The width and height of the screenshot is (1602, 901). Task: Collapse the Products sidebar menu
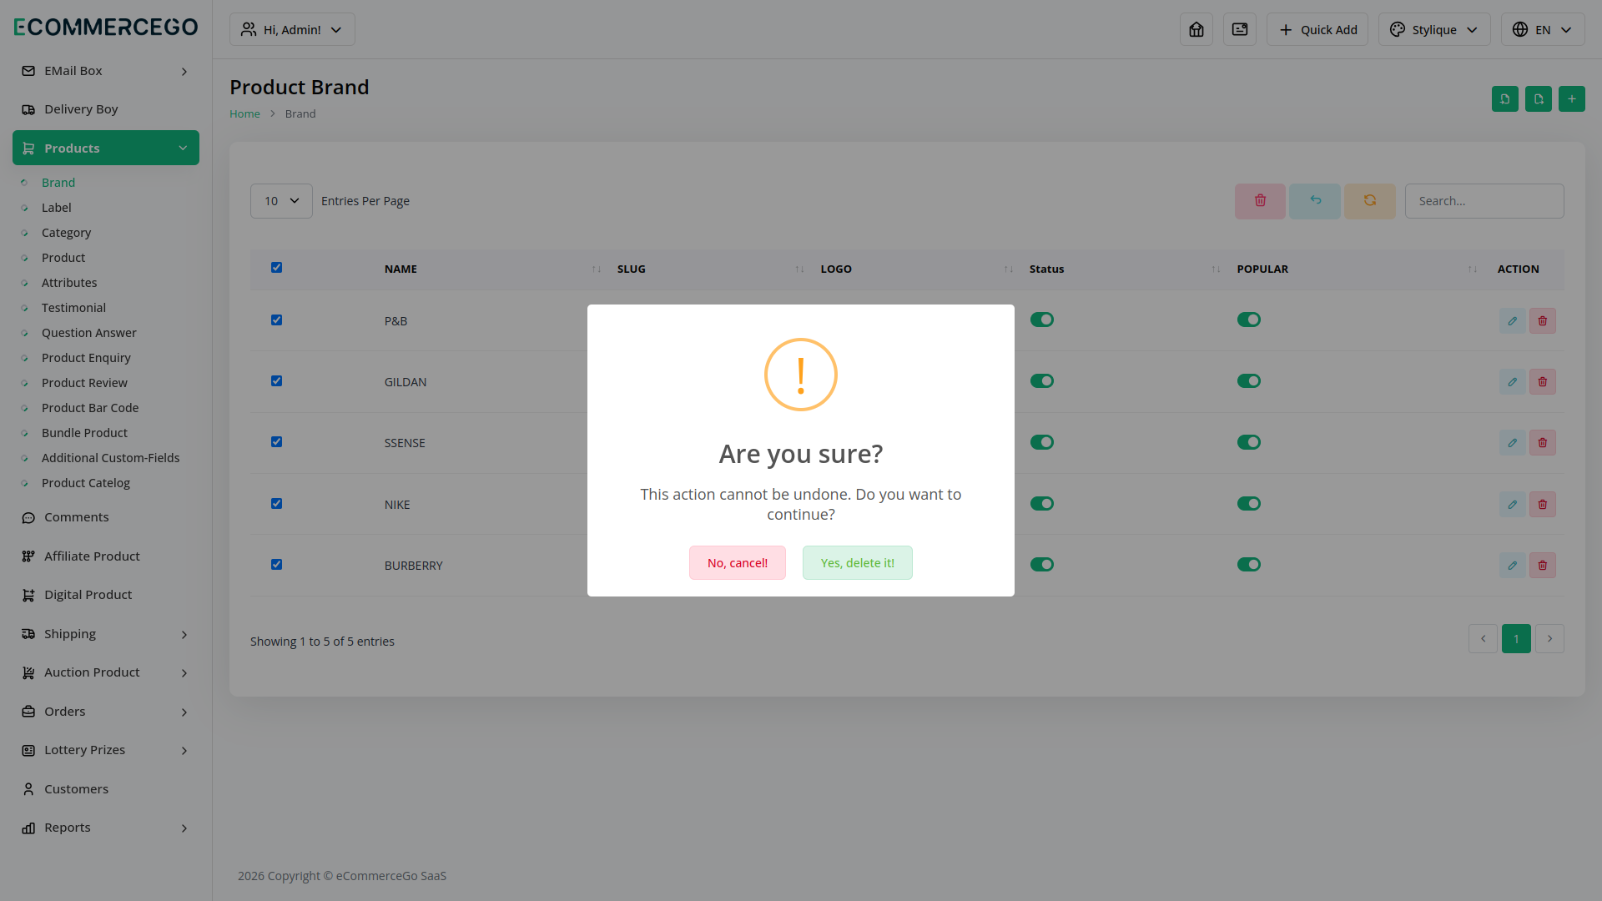coord(106,148)
